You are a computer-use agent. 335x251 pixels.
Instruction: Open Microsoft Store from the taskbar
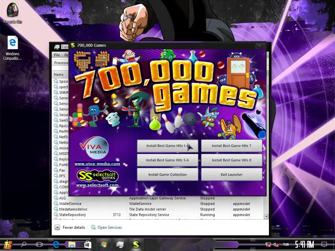88,244
